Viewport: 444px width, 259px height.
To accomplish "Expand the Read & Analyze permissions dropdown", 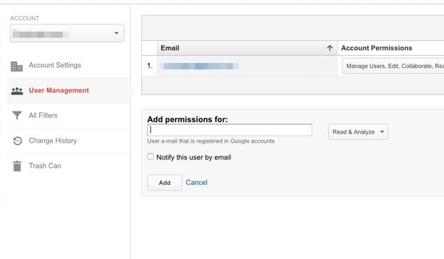I will coord(358,132).
